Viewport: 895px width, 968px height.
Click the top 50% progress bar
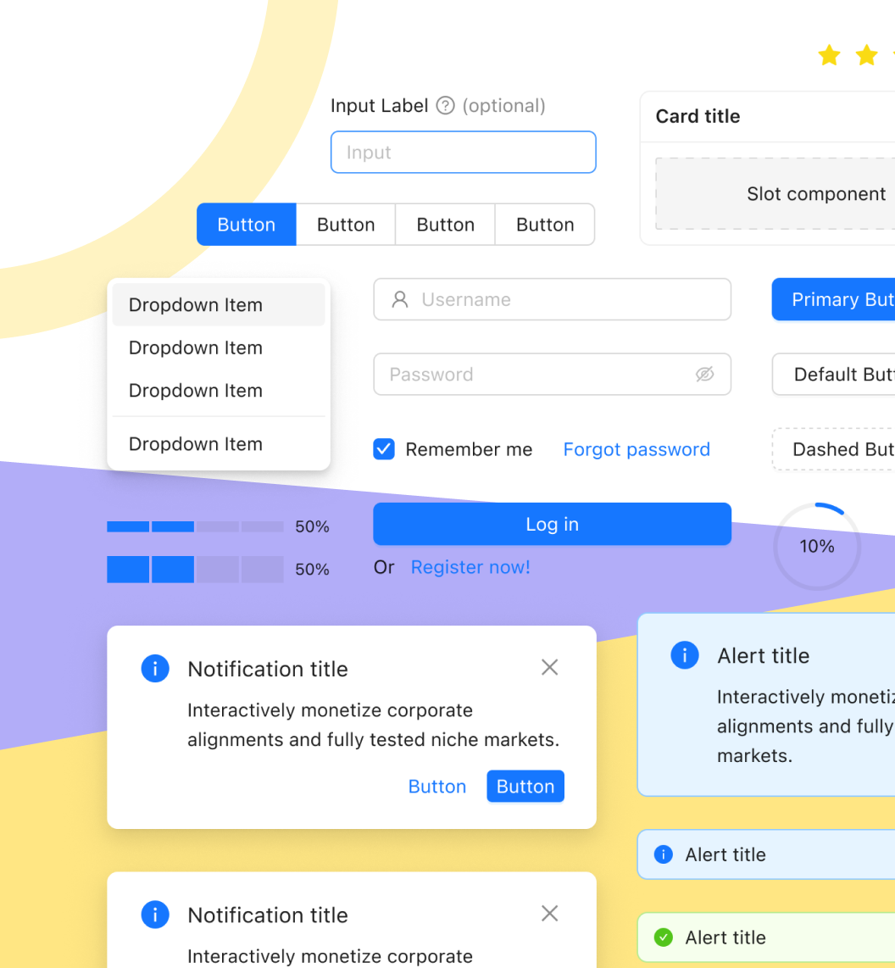coord(195,526)
